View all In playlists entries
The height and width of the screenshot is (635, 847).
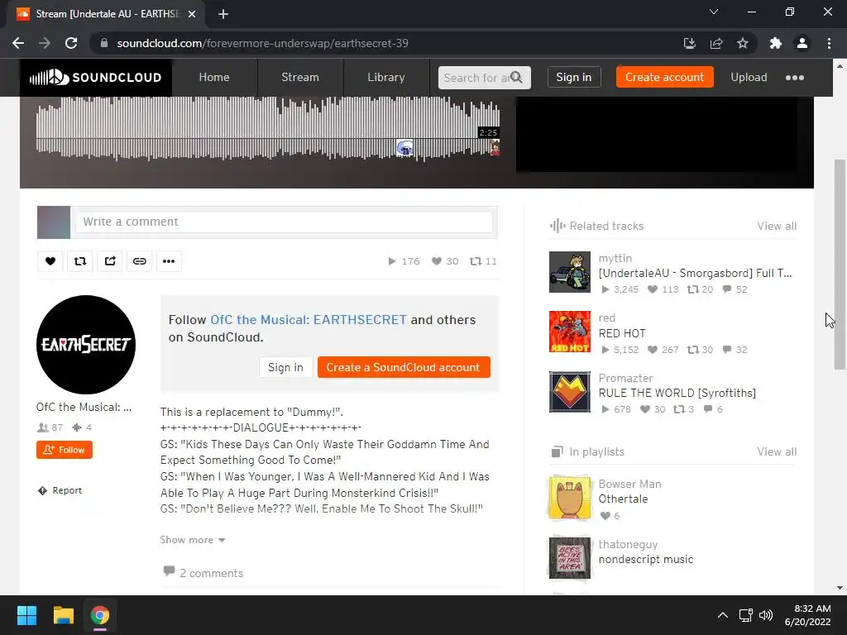coord(776,452)
